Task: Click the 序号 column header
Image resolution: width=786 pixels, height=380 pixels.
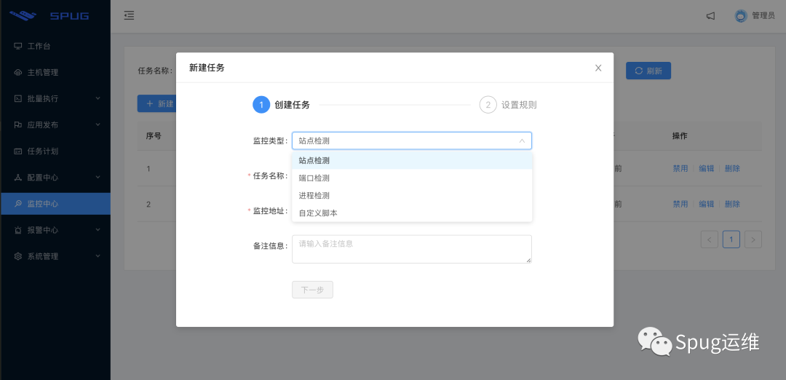Action: 154,136
